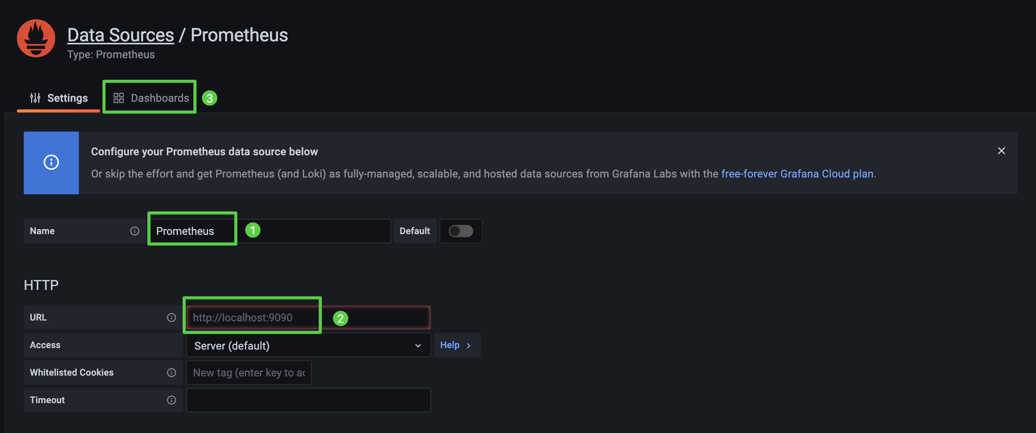Click the info icon next to Whitelisted Cookies

tap(171, 372)
